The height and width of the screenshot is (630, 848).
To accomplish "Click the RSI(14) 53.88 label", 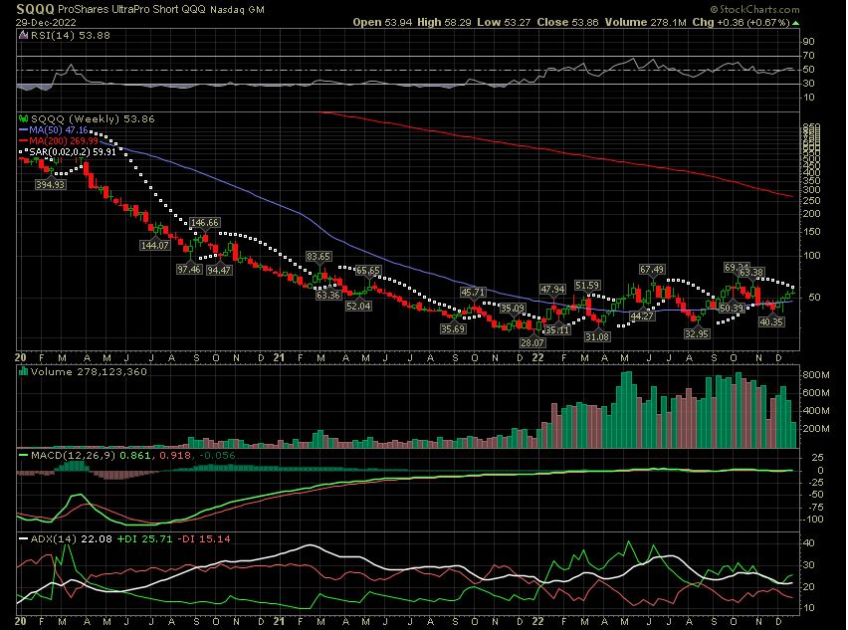I will coord(71,36).
